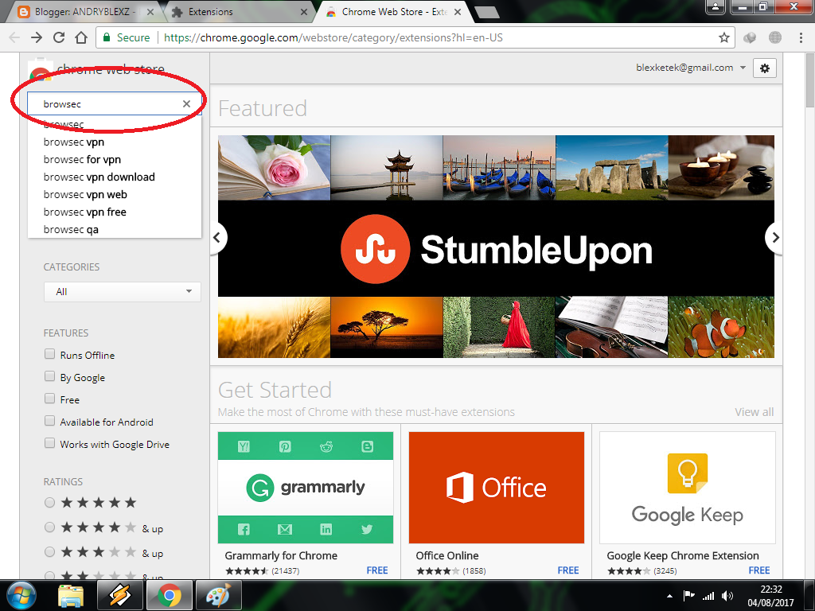Viewport: 815px width, 611px height.
Task: Show previous featured slide arrow
Action: tap(217, 237)
